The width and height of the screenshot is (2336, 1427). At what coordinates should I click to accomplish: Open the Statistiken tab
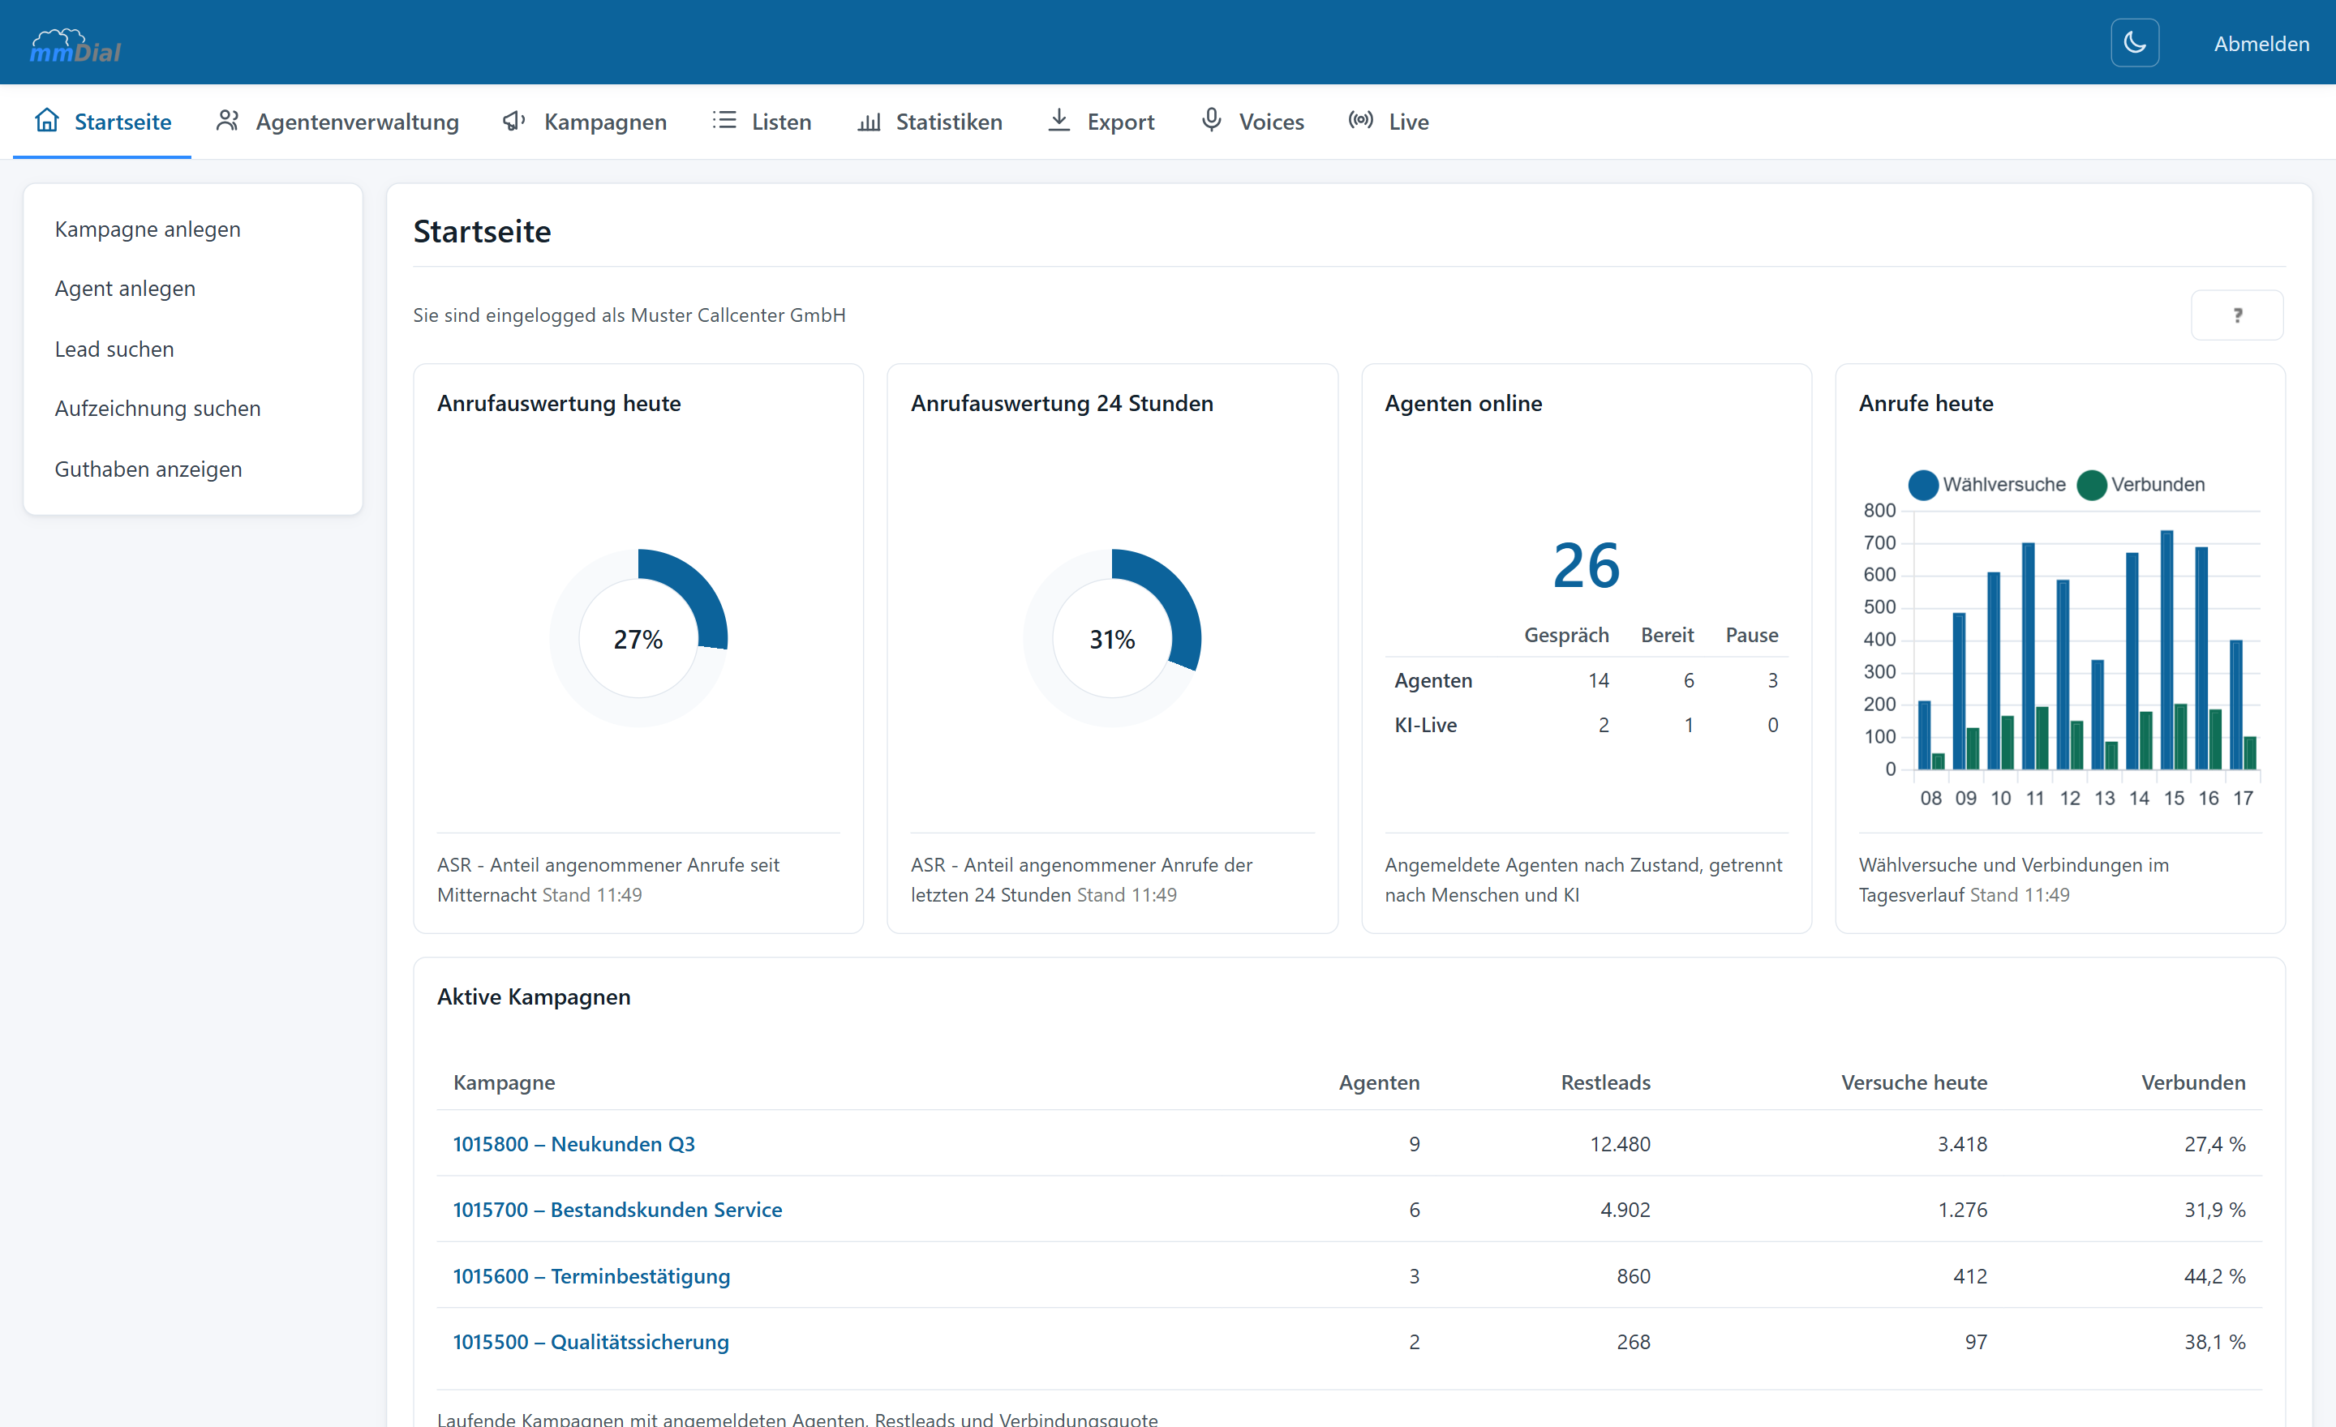(929, 122)
